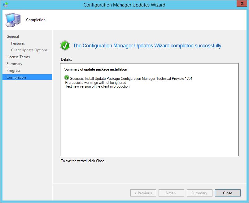
Task: Click the computer icon beside Completion header
Action: [12, 19]
